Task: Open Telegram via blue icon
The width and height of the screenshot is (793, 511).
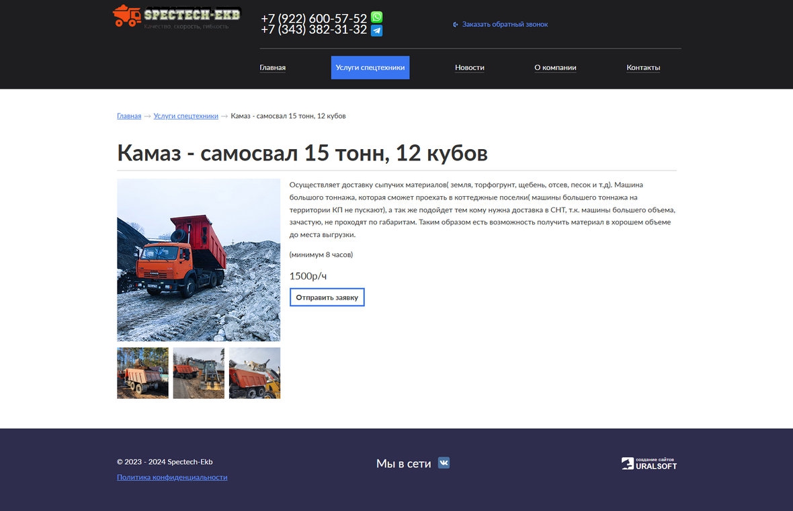Action: pos(377,30)
